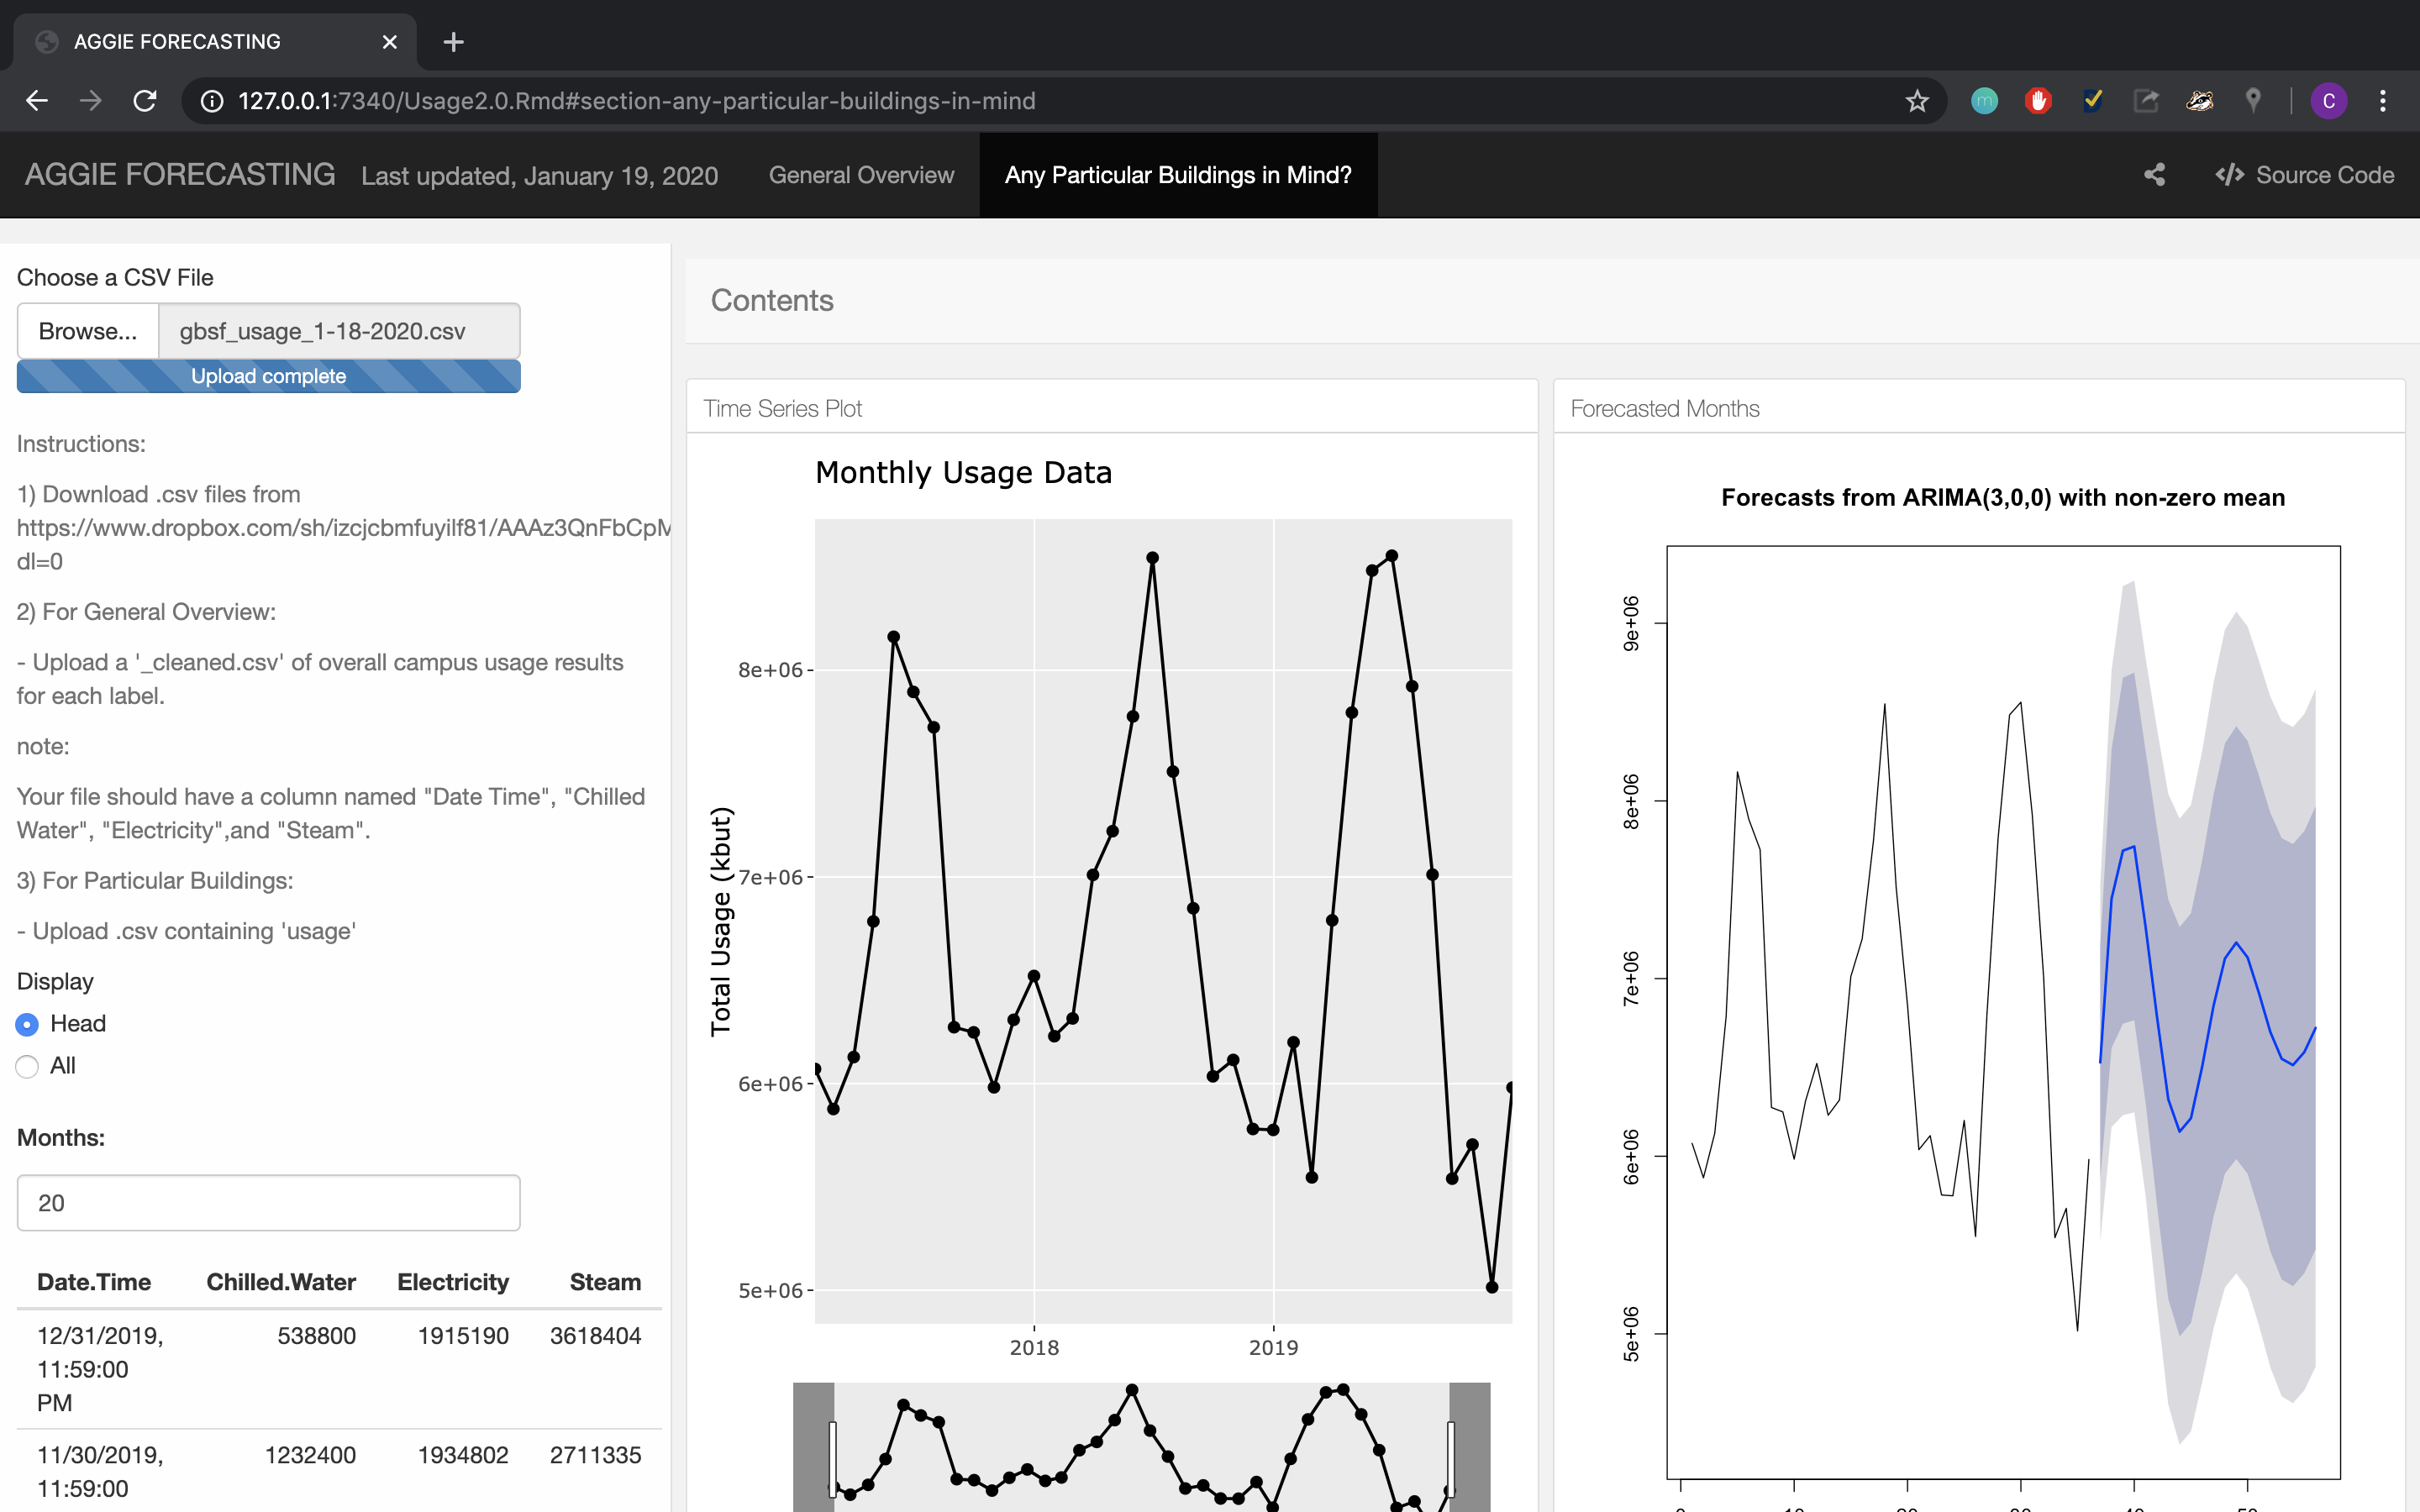2420x1512 pixels.
Task: Click the browser back arrow
Action: pyautogui.click(x=37, y=101)
